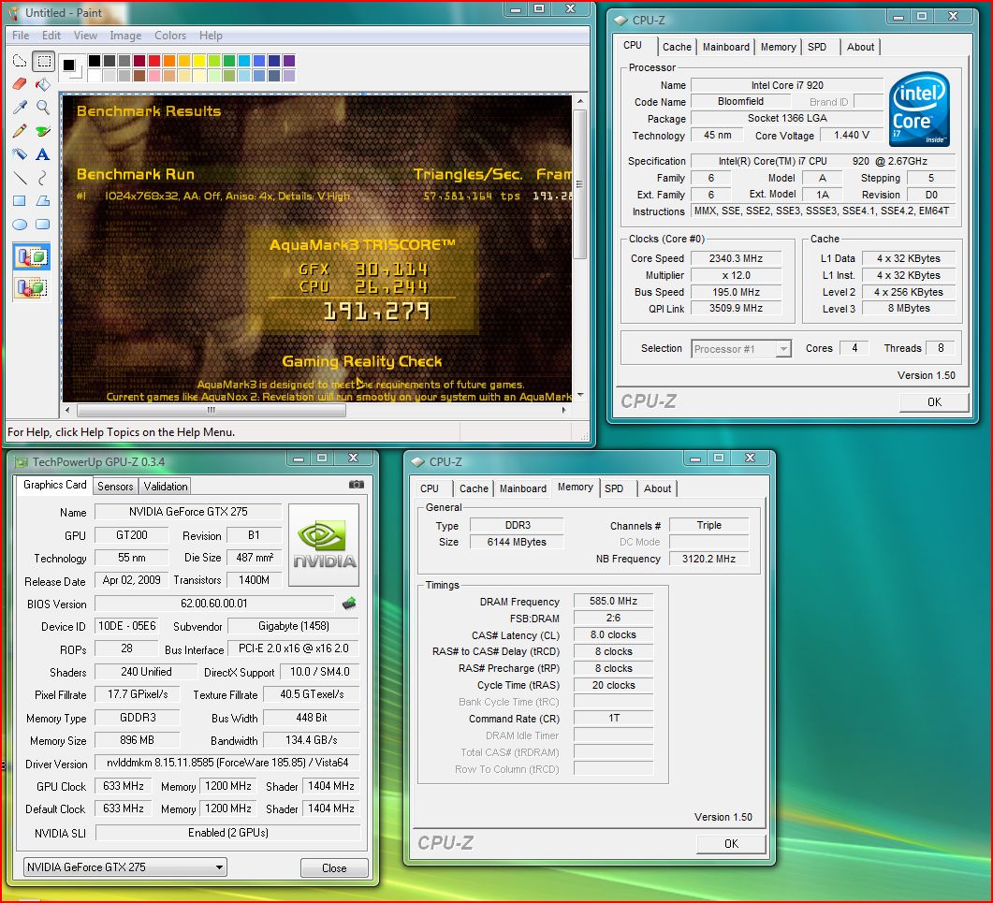Pick the orange color swatch in Paint
The width and height of the screenshot is (993, 903).
(169, 61)
